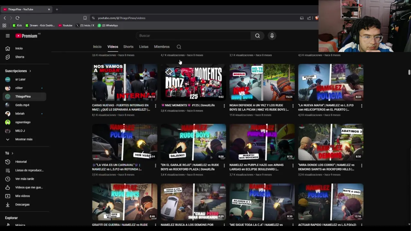Open Listas de reproducción in sidebar
Image resolution: width=411 pixels, height=231 pixels.
(24, 170)
